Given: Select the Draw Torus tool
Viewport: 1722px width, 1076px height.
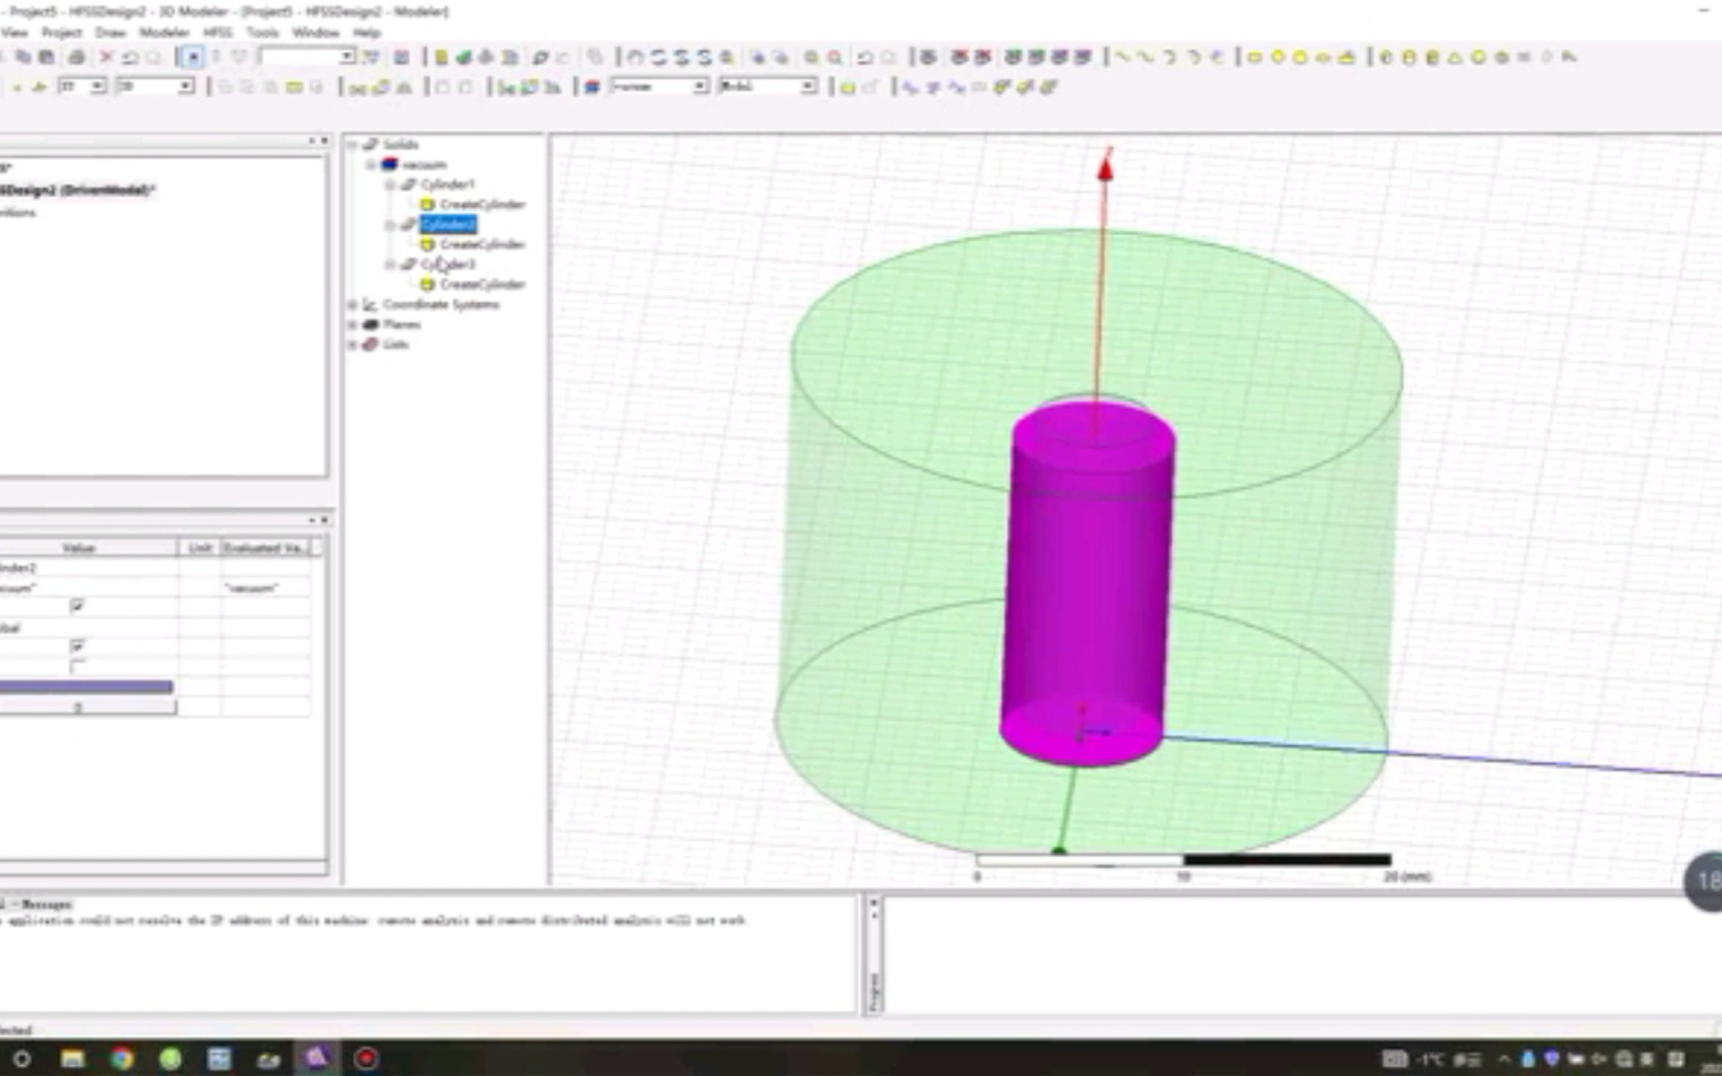Looking at the screenshot, I should click(x=1502, y=58).
